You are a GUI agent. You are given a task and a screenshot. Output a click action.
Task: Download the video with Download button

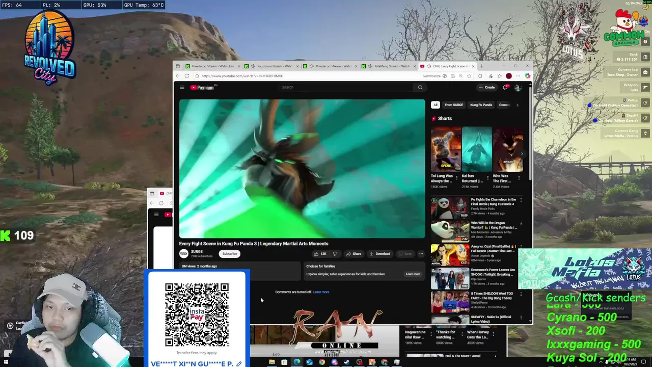(380, 254)
